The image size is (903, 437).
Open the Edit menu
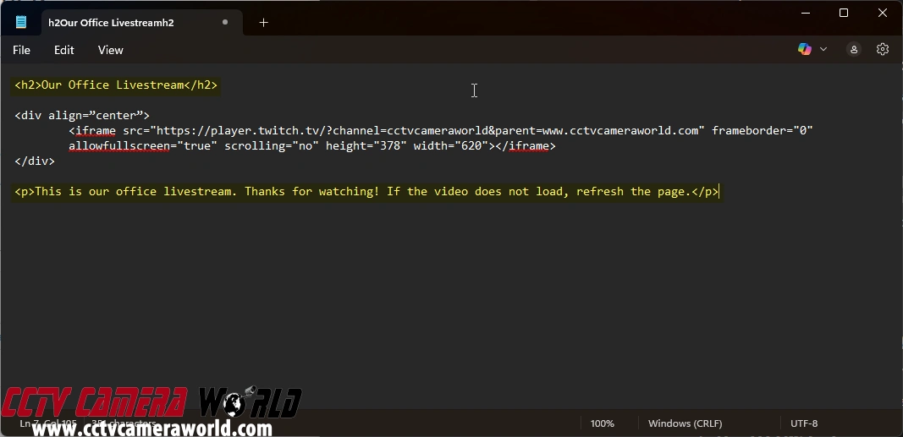click(x=64, y=50)
